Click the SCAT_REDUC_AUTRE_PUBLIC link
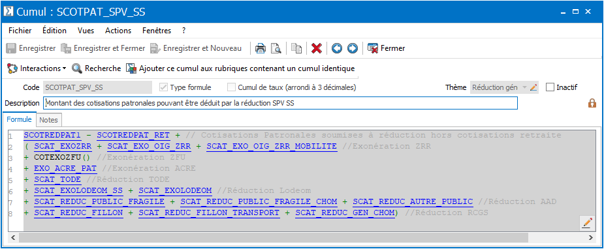 (x=413, y=201)
